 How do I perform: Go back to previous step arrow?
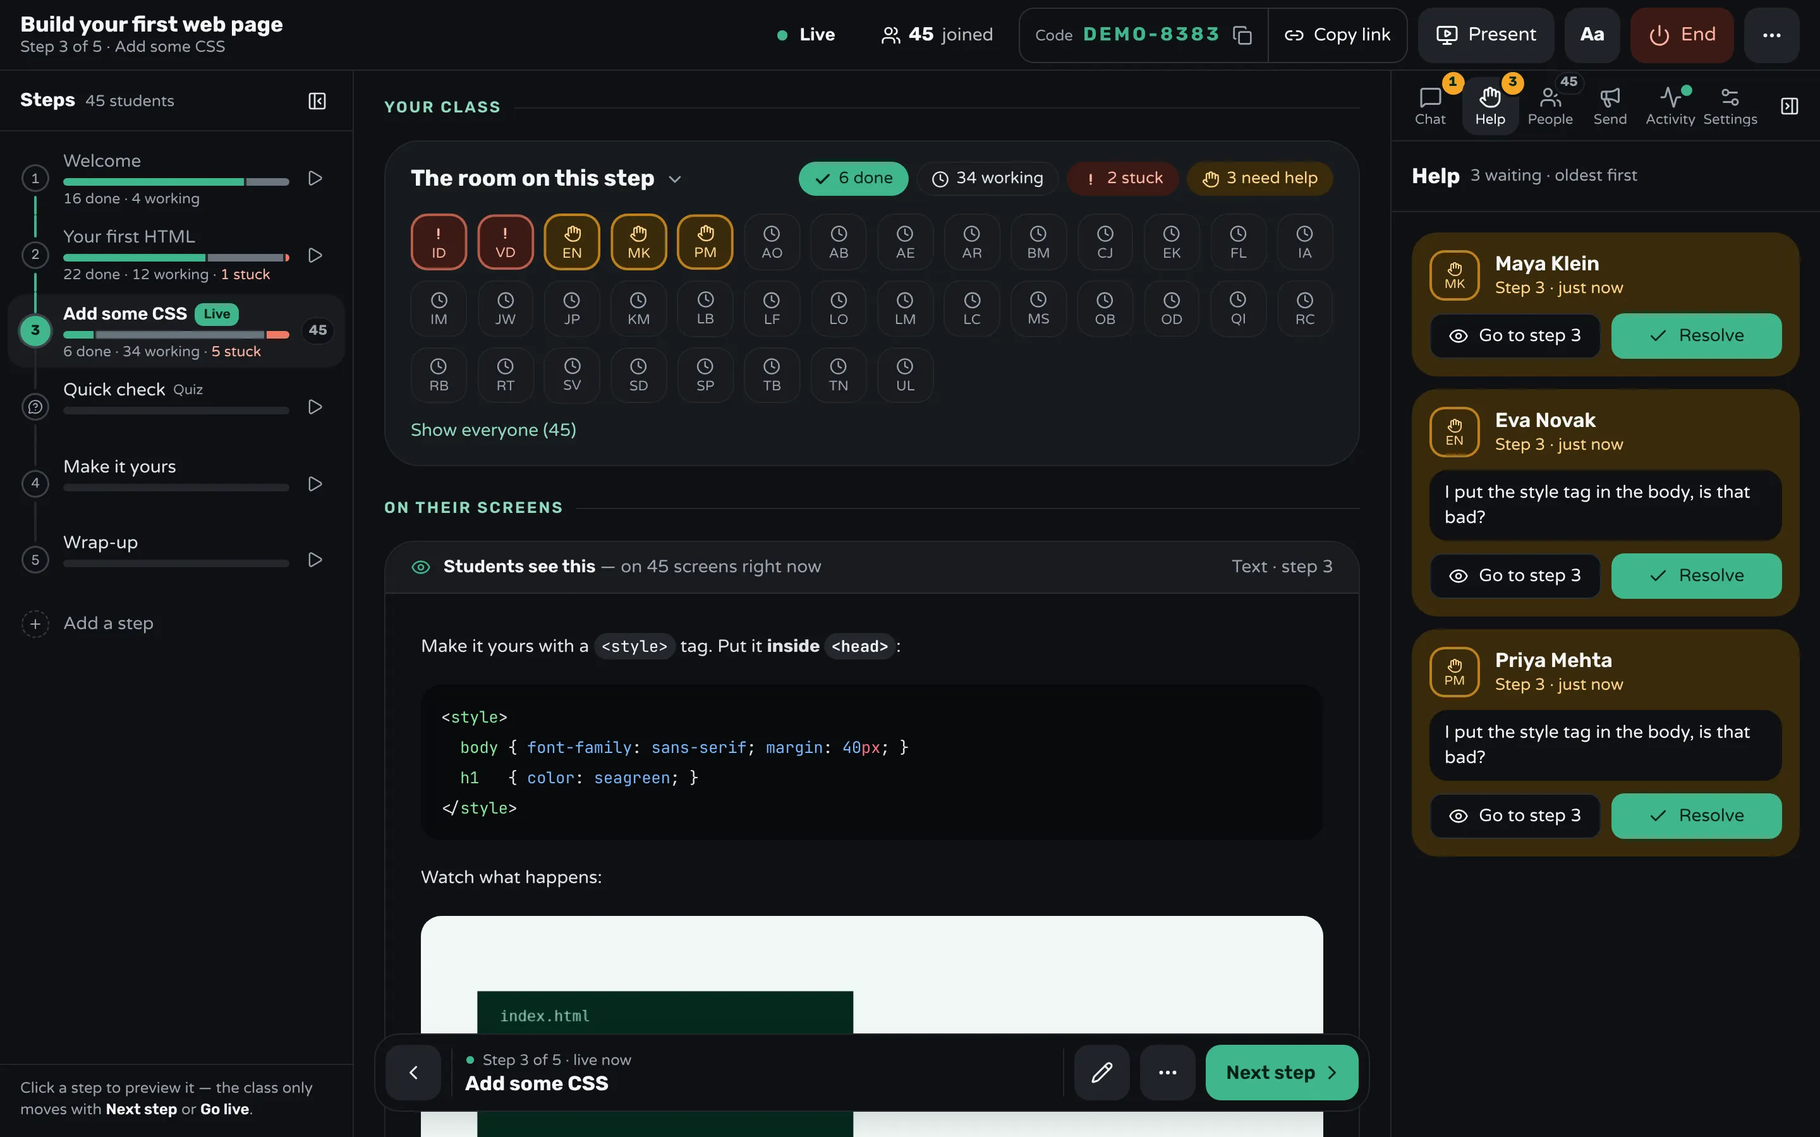coord(413,1073)
